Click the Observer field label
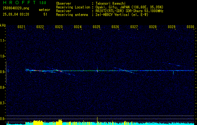197x125 pixels. click(x=64, y=3)
